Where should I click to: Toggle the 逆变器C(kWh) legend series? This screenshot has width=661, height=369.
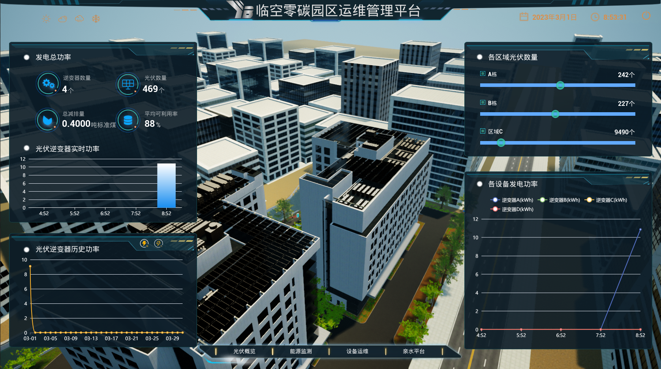[x=606, y=200]
